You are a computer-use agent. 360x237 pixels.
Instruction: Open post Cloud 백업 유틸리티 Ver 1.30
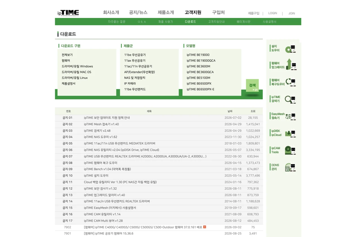(x=120, y=182)
